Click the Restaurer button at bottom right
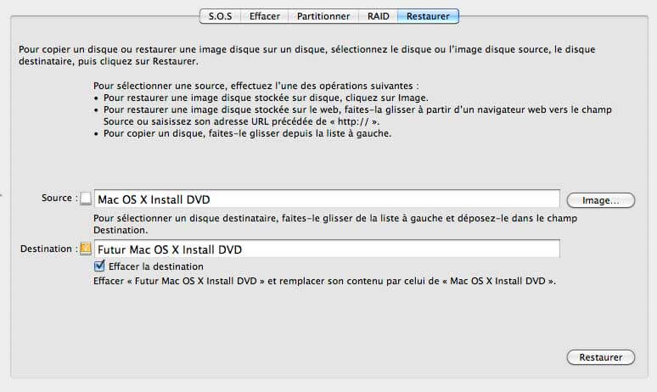Image resolution: width=657 pixels, height=392 pixels. click(x=601, y=357)
